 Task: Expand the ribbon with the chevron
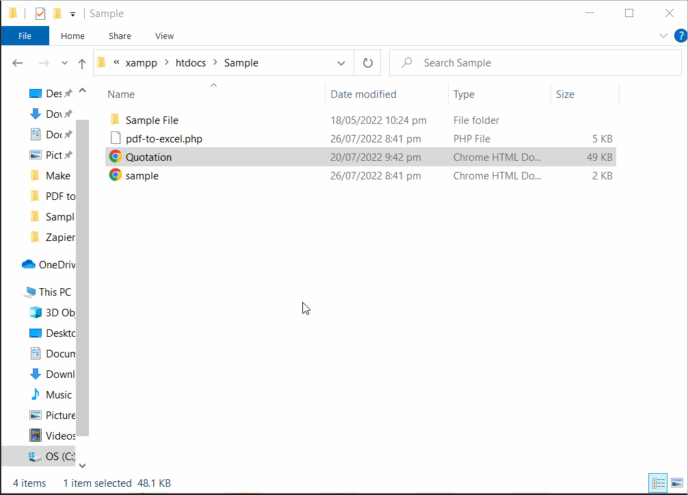(663, 36)
